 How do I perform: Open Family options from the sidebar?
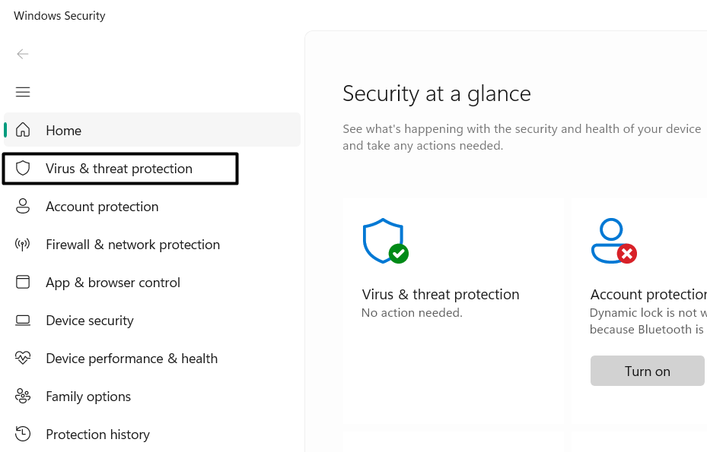pos(88,397)
